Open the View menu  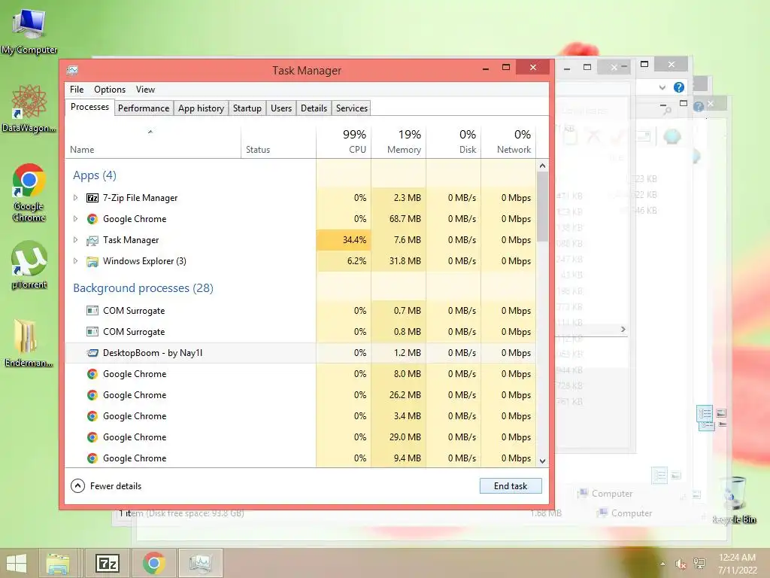(x=145, y=90)
